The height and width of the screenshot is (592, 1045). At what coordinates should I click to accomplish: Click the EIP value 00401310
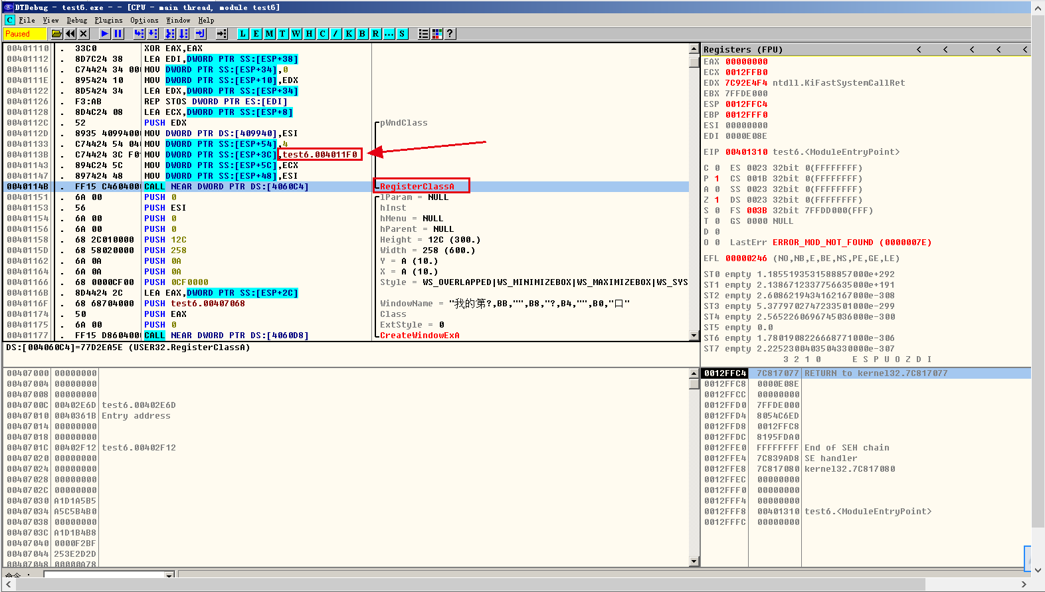pyautogui.click(x=747, y=152)
